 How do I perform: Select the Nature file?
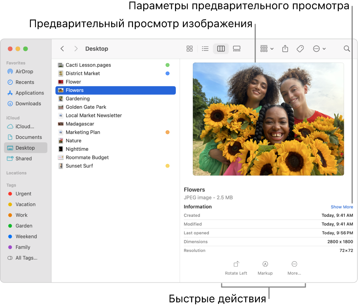116,141
